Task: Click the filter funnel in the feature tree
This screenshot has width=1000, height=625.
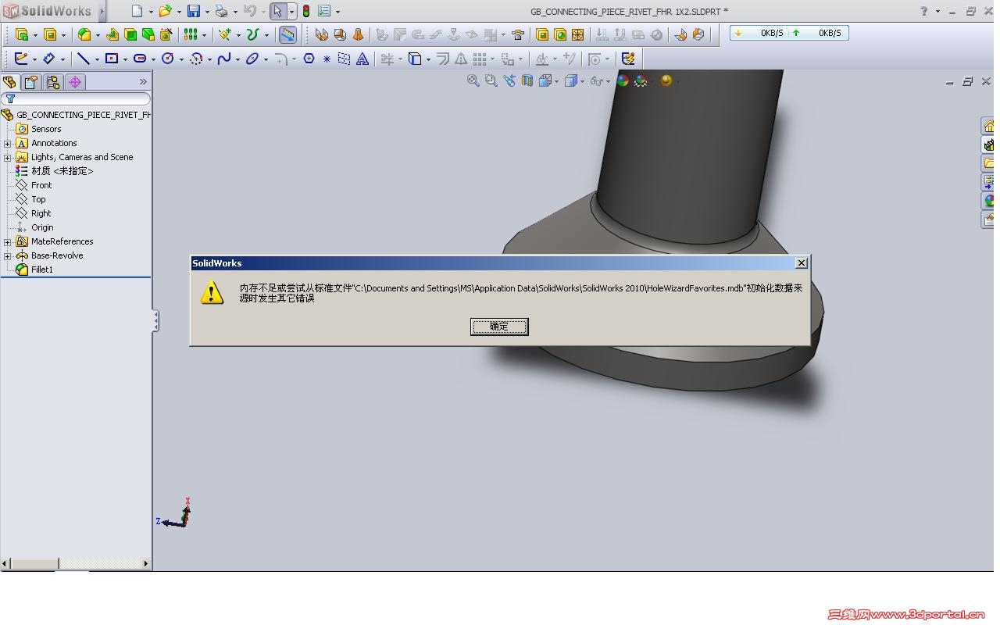Action: point(10,99)
